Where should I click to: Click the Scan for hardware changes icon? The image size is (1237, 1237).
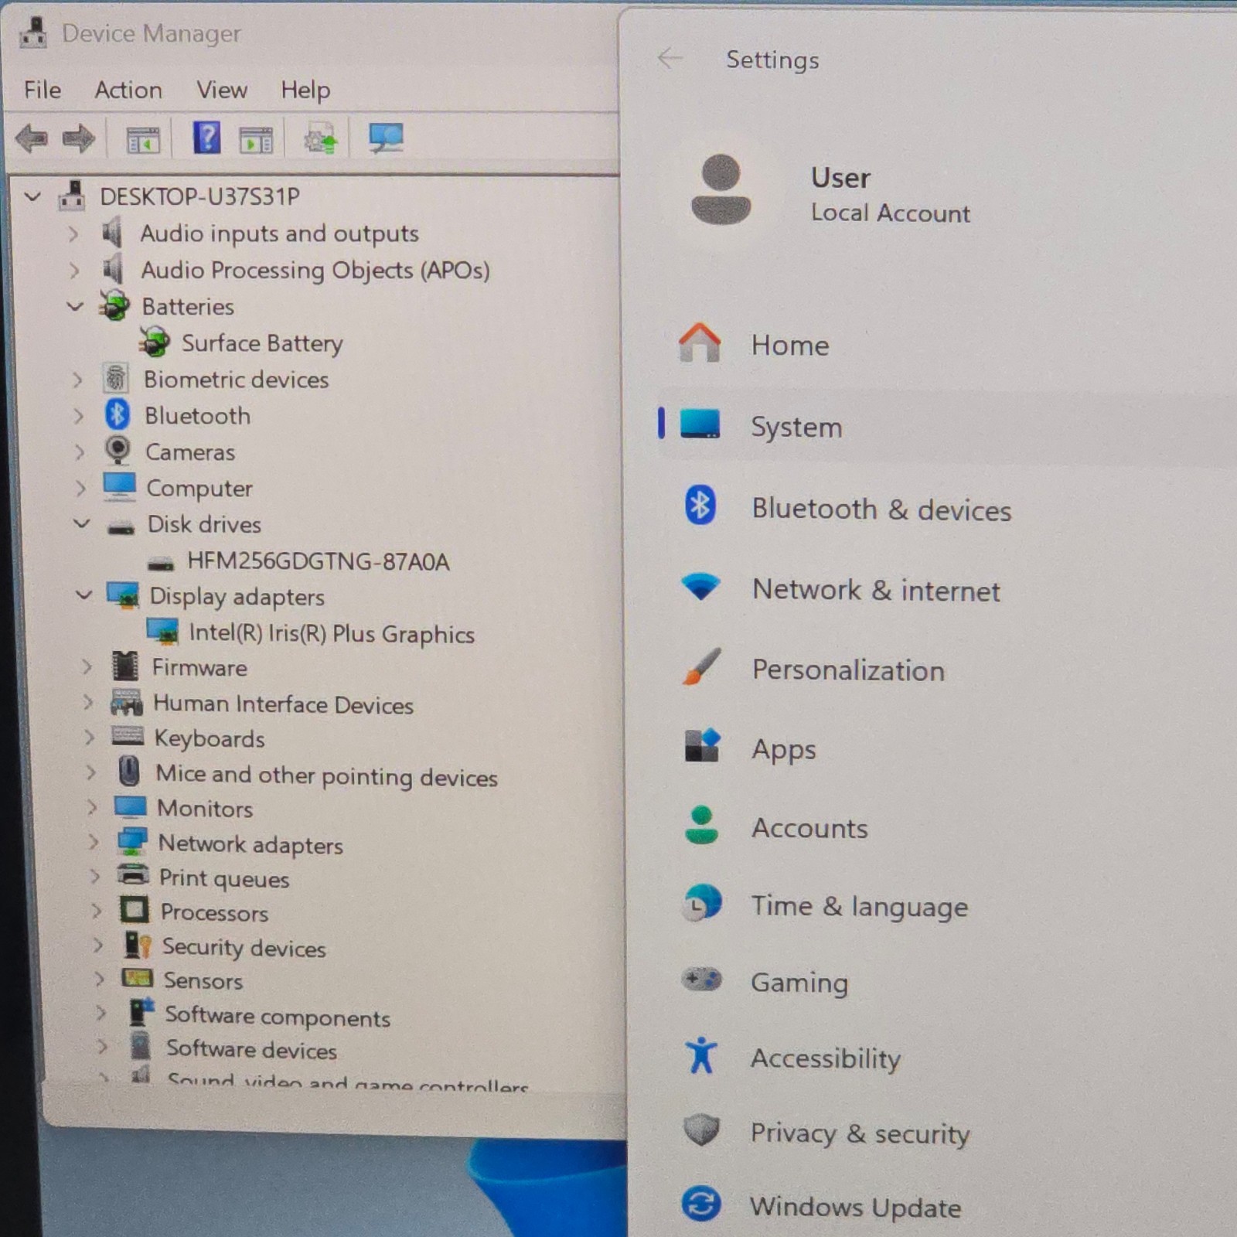[385, 138]
